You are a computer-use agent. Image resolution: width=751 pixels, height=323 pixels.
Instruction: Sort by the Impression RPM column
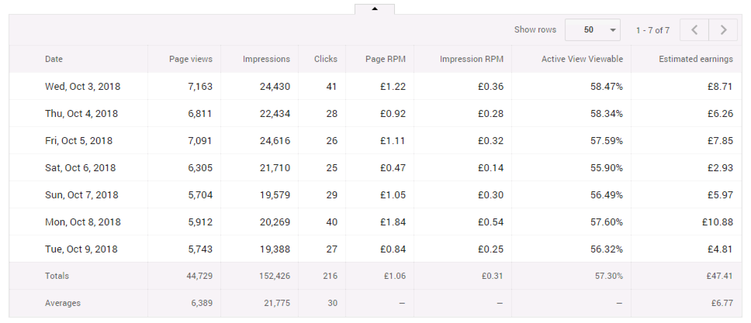pos(471,59)
